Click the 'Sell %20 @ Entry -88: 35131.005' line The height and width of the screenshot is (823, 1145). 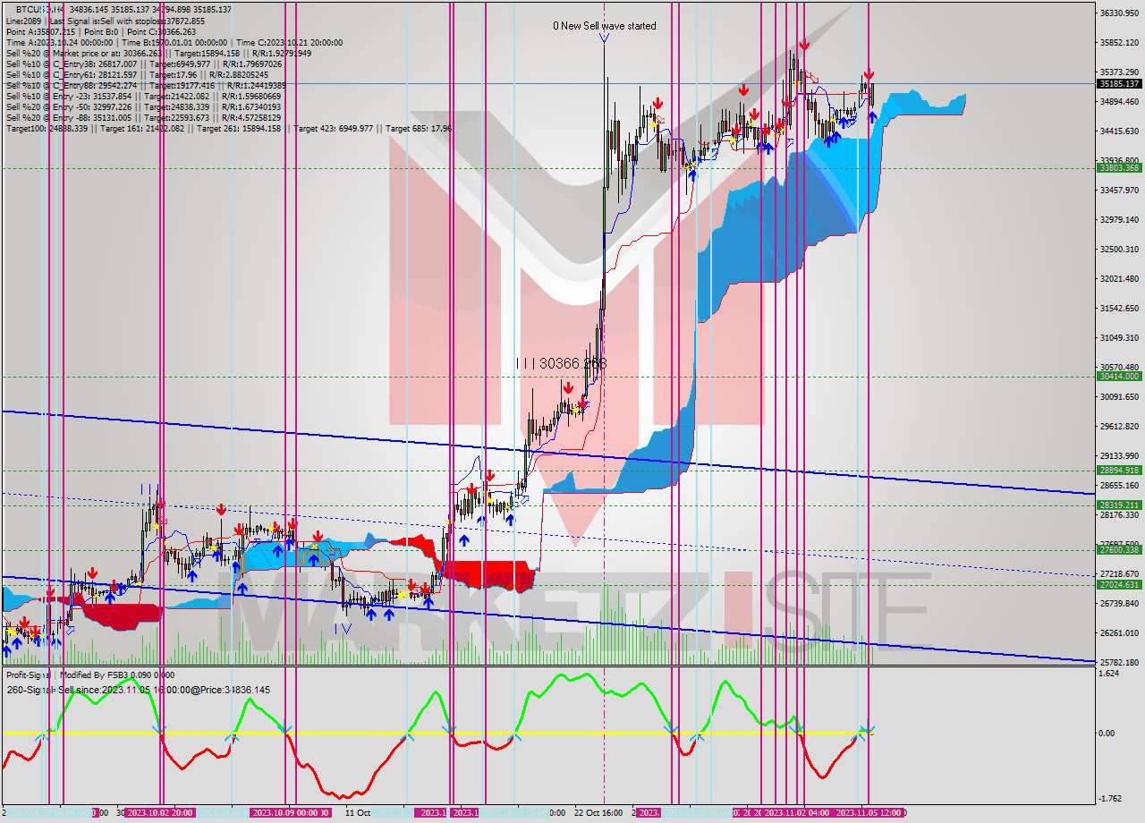143,117
